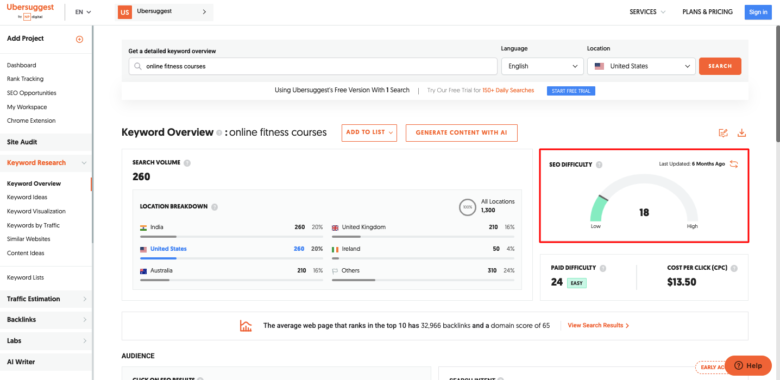Click the Add Project plus icon

coord(79,39)
